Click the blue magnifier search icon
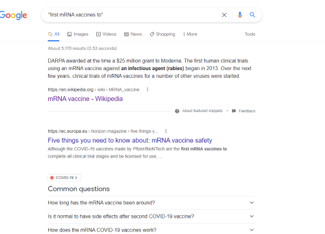This screenshot has width=325, height=234. pyautogui.click(x=252, y=15)
